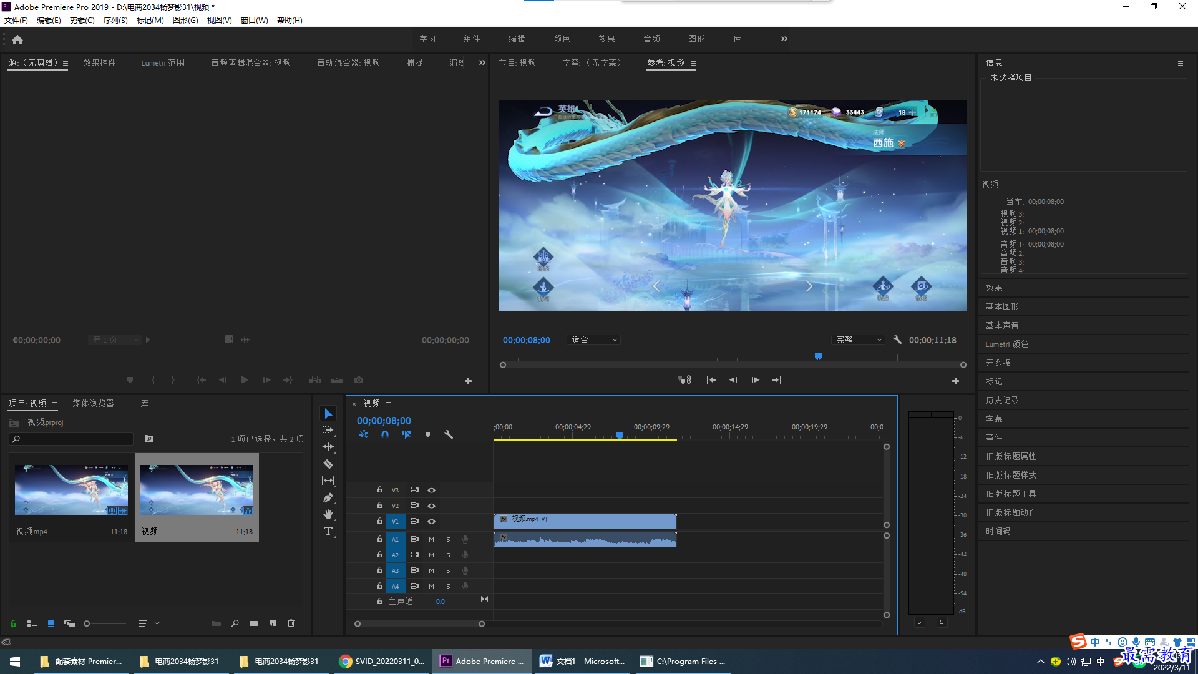Open 参考: 视频 panel menu
Image resolution: width=1198 pixels, height=674 pixels.
click(x=693, y=63)
